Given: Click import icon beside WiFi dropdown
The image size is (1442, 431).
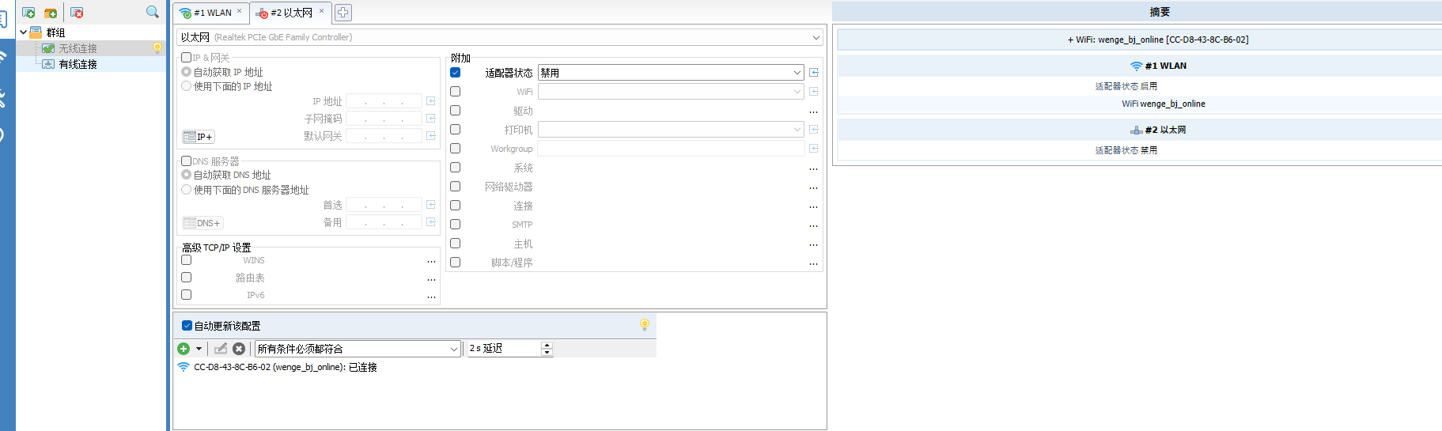Looking at the screenshot, I should coord(814,92).
